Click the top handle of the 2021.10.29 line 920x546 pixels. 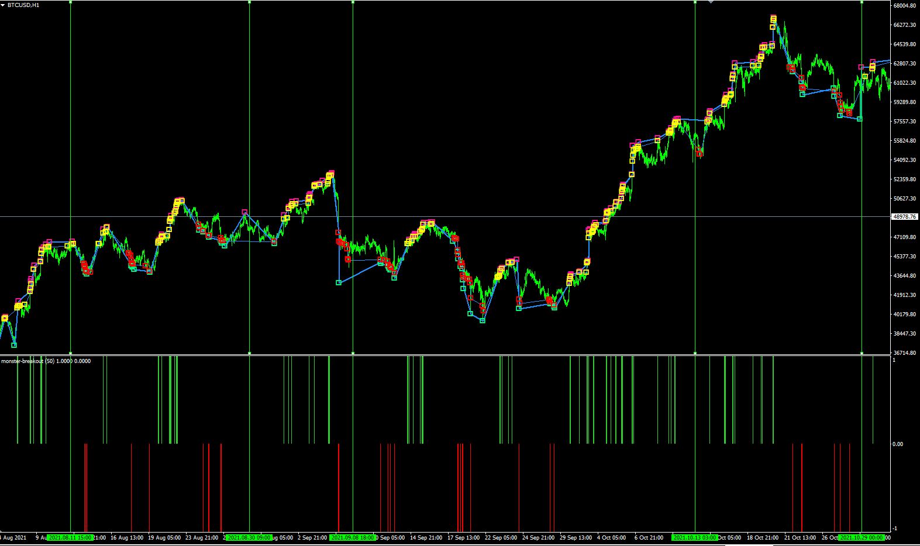pos(862,2)
